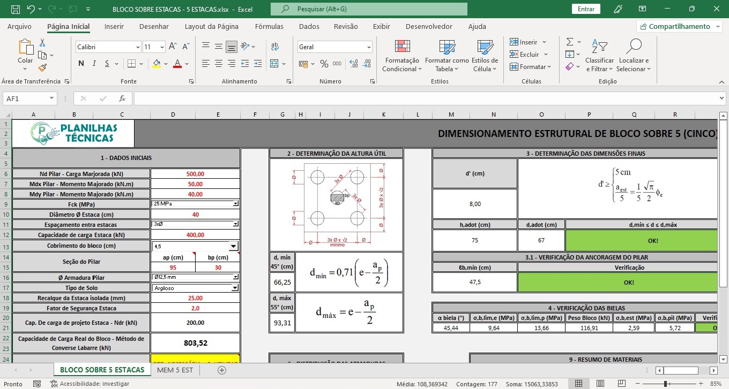Open Formatação Condicional icon
This screenshot has height=389, width=729.
pos(401,56)
